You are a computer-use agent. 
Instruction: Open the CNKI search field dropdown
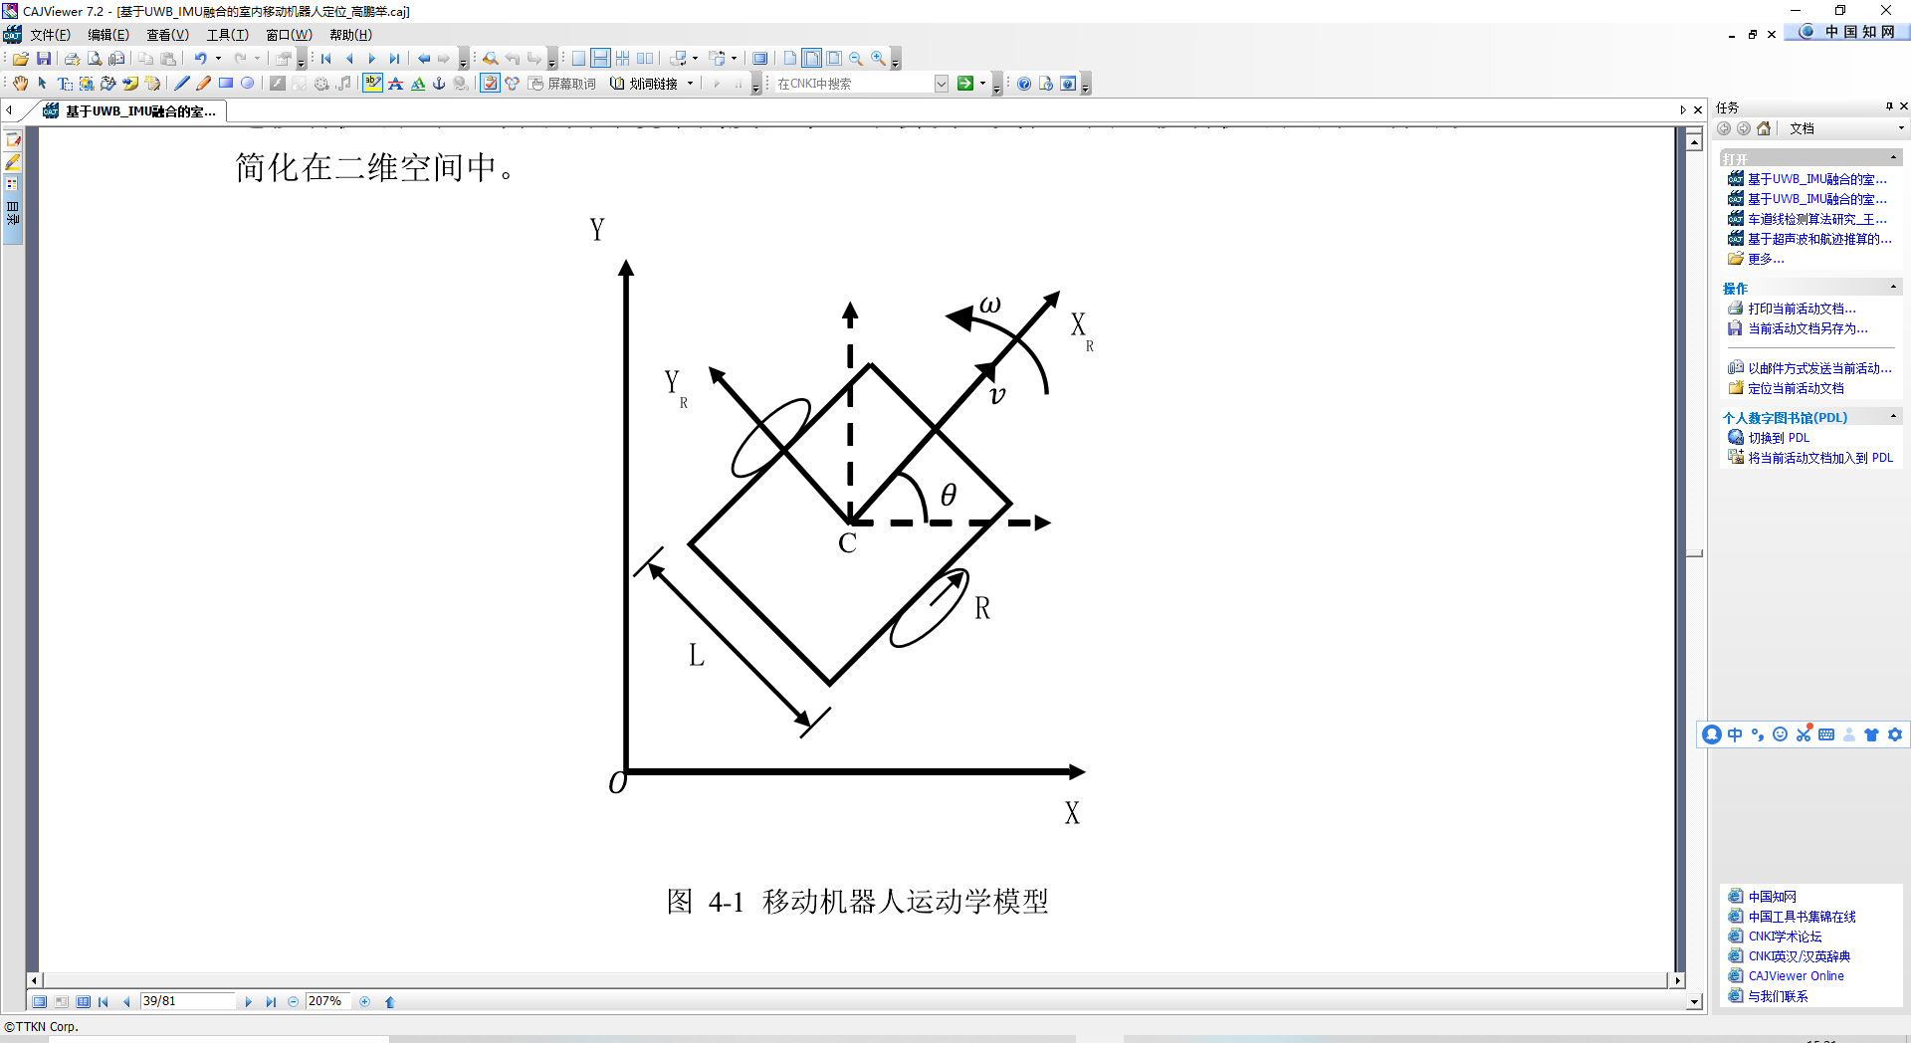[x=942, y=83]
